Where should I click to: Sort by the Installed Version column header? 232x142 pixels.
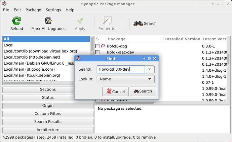tap(182, 39)
